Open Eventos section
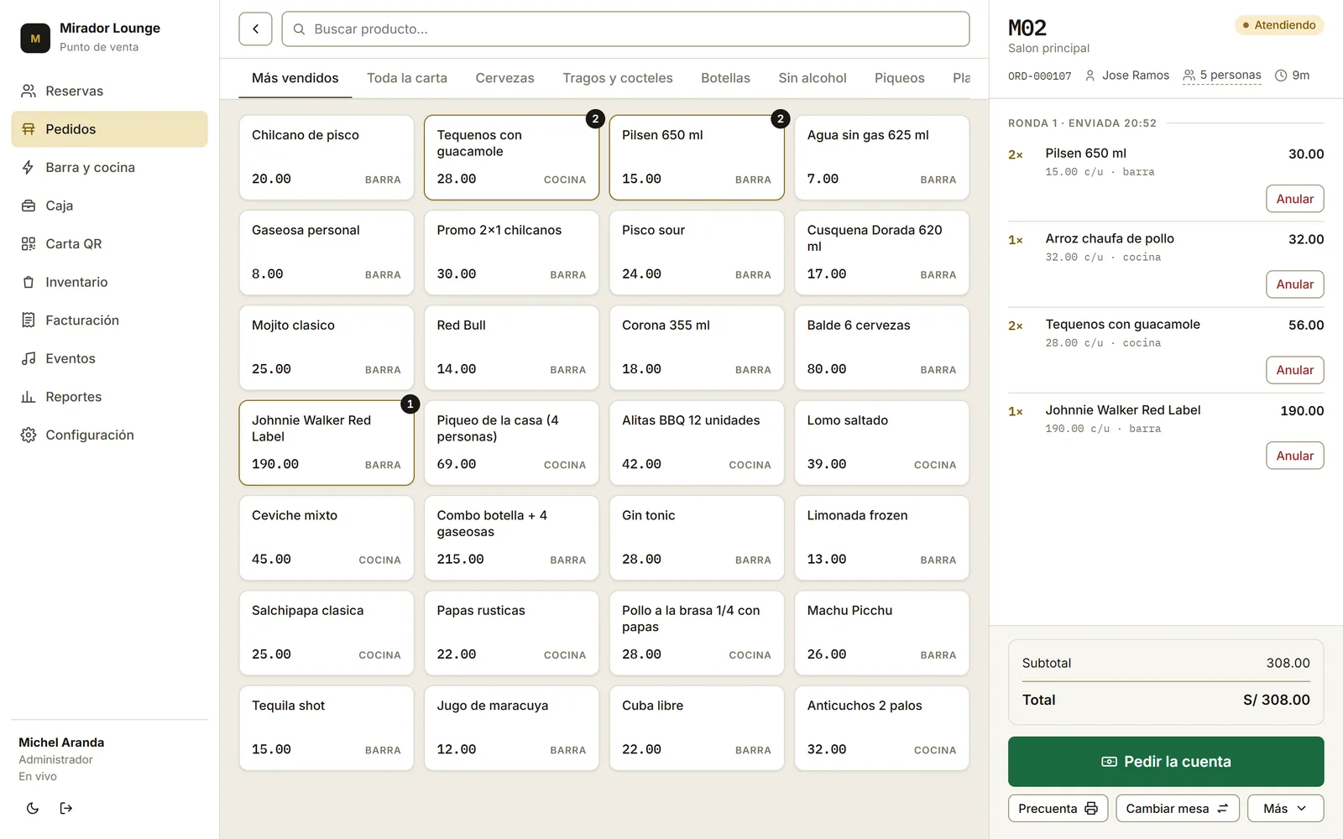 point(109,358)
